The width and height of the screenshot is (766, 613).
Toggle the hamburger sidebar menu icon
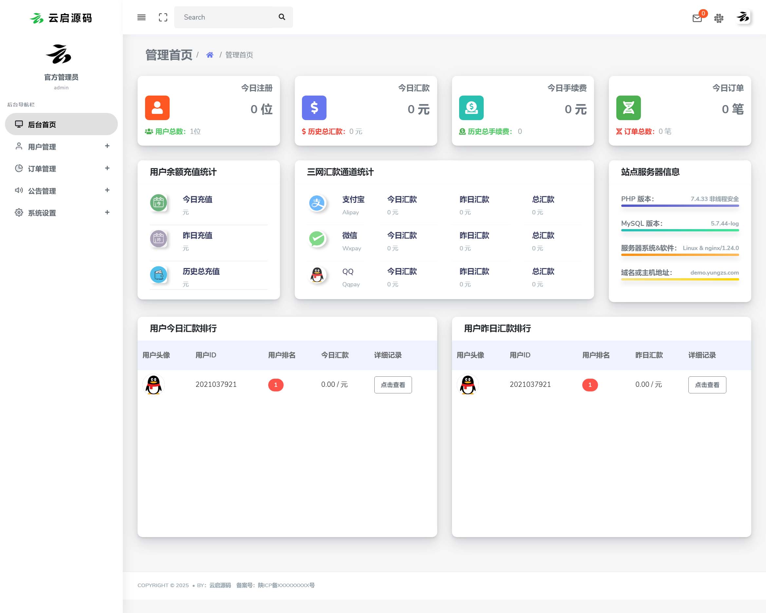point(141,17)
